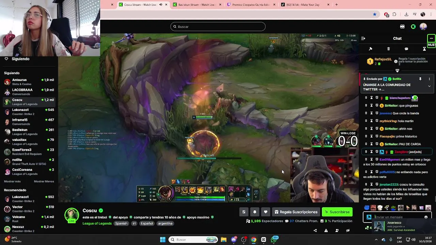Screen dimensions: 436x245
Task: Open the user profile avatar menu
Action: pos(423,27)
